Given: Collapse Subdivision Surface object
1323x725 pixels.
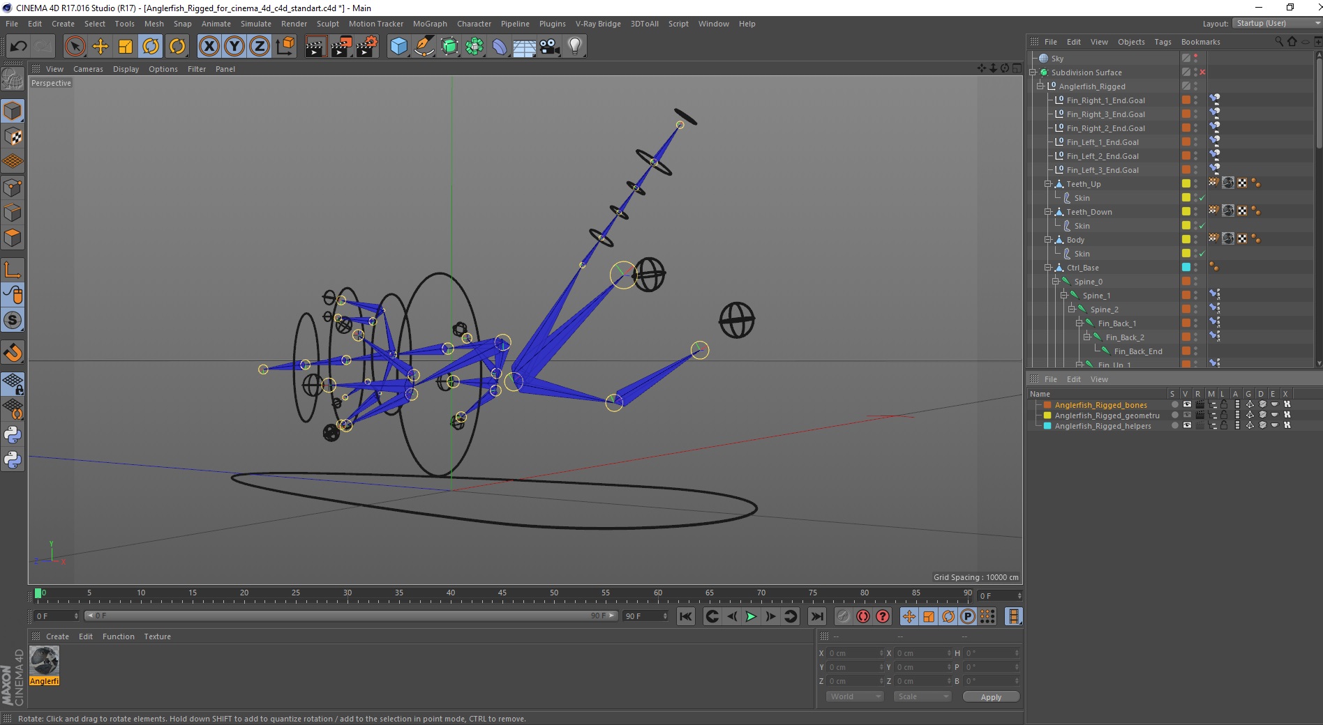Looking at the screenshot, I should [1033, 72].
